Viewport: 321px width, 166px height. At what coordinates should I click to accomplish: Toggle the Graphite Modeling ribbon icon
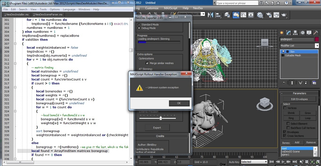[236, 15]
